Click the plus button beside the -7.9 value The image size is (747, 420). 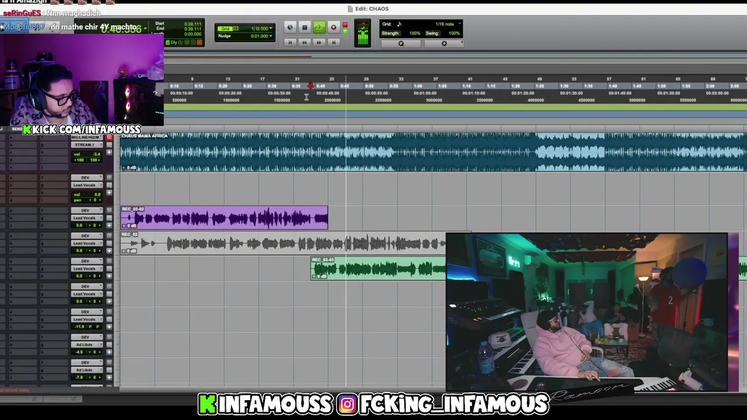(x=109, y=377)
